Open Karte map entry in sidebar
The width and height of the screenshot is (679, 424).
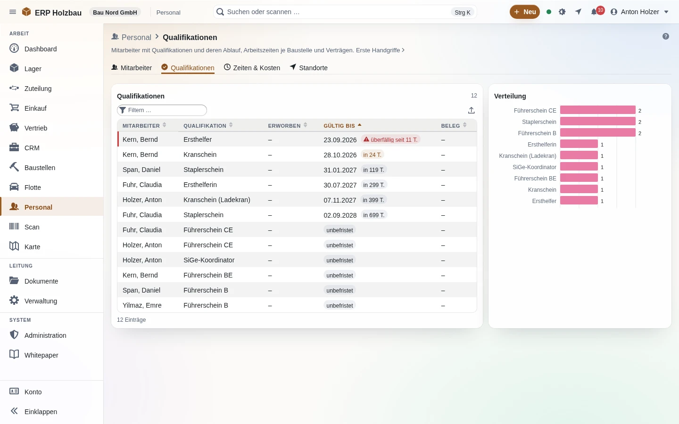click(x=52, y=246)
